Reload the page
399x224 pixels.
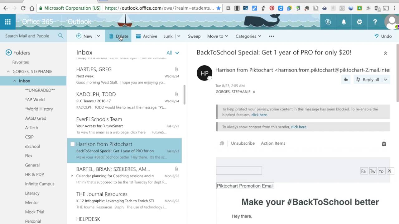pos(23,8)
